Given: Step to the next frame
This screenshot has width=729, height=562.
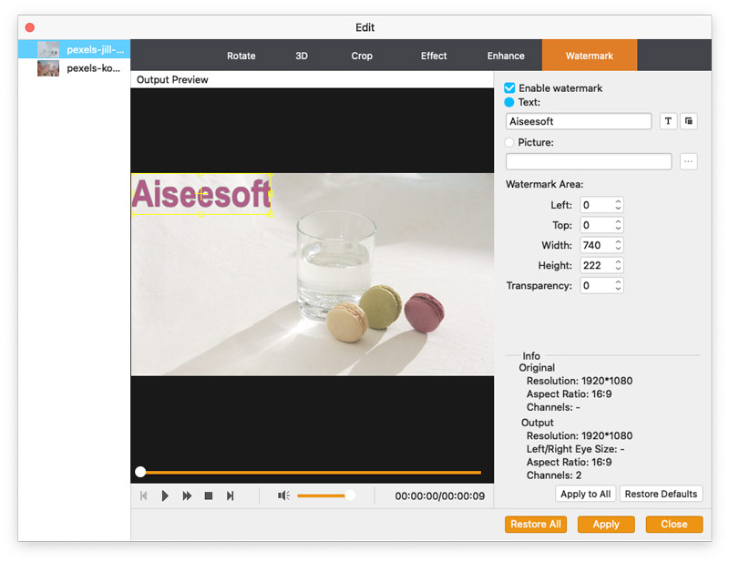Looking at the screenshot, I should click(231, 496).
